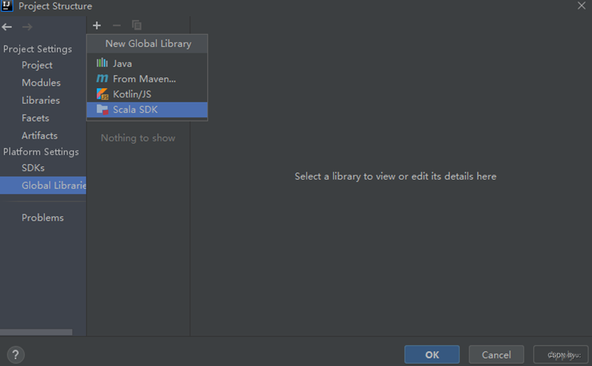
Task: Open the Facets section
Action: (35, 118)
